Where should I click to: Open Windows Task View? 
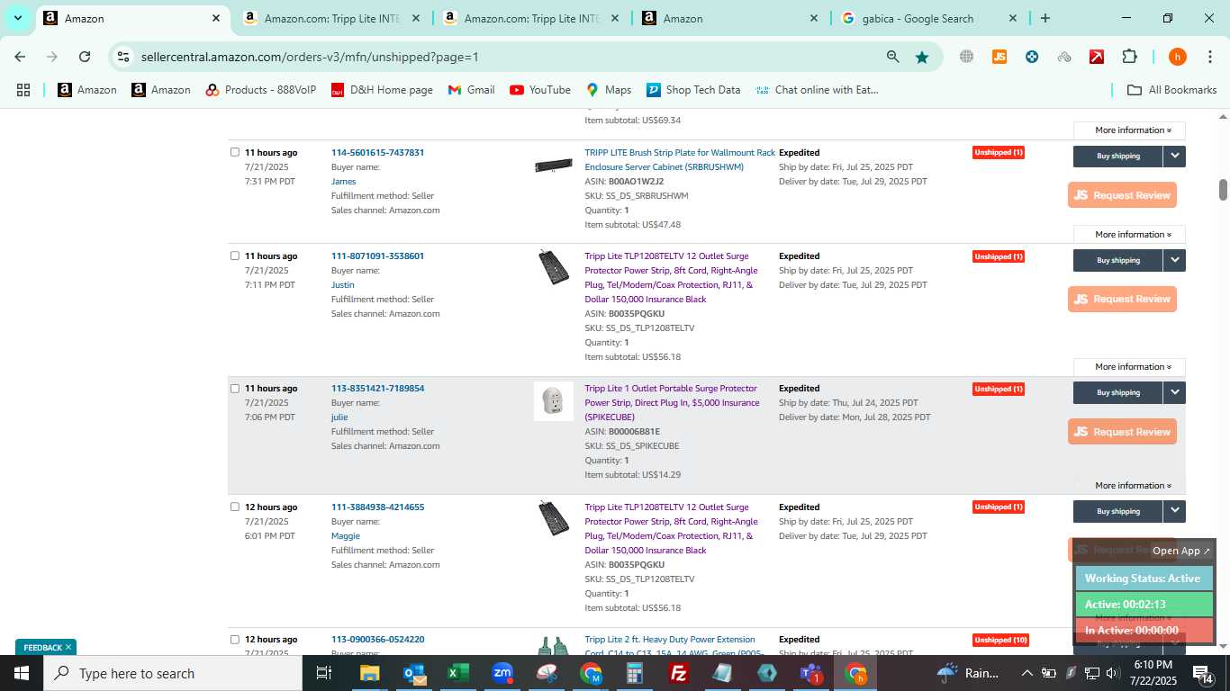(324, 673)
